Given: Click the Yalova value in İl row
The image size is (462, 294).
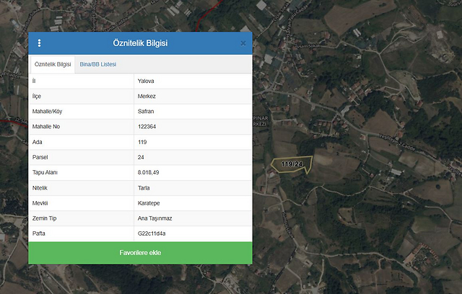Looking at the screenshot, I should [x=146, y=81].
